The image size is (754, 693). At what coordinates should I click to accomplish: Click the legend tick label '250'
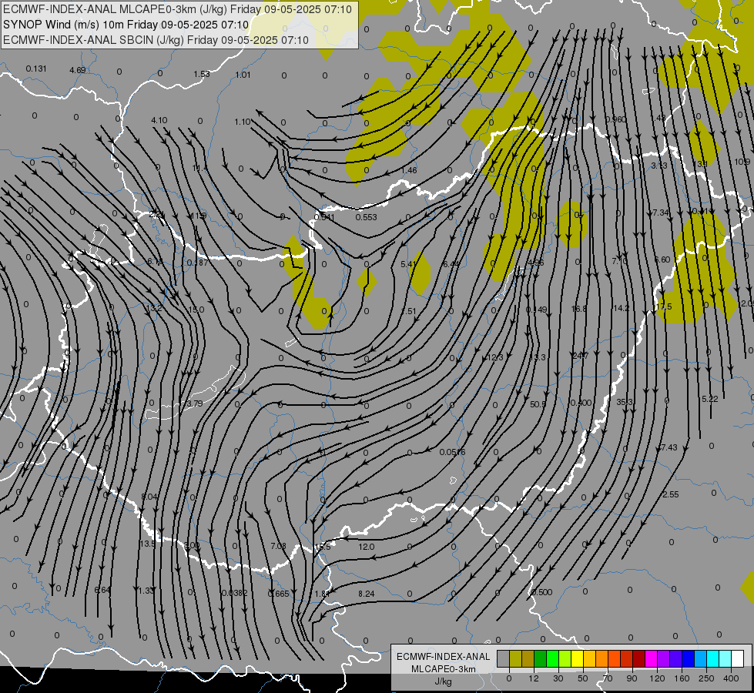click(x=706, y=678)
